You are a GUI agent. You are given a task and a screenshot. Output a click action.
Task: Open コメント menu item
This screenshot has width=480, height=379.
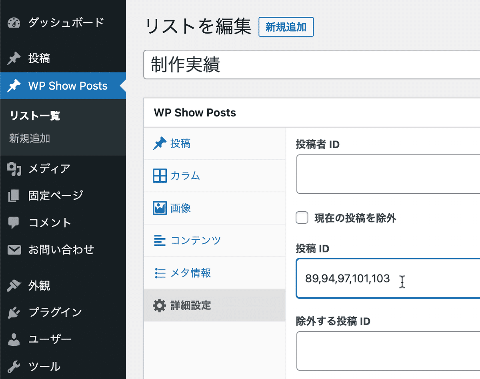click(63, 223)
